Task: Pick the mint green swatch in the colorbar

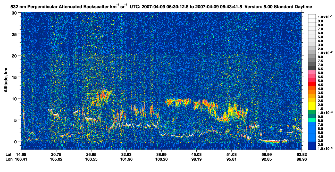Action: tap(312, 120)
